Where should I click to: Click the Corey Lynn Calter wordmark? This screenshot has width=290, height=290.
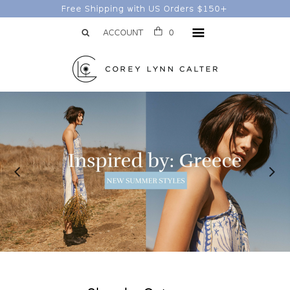click(162, 69)
